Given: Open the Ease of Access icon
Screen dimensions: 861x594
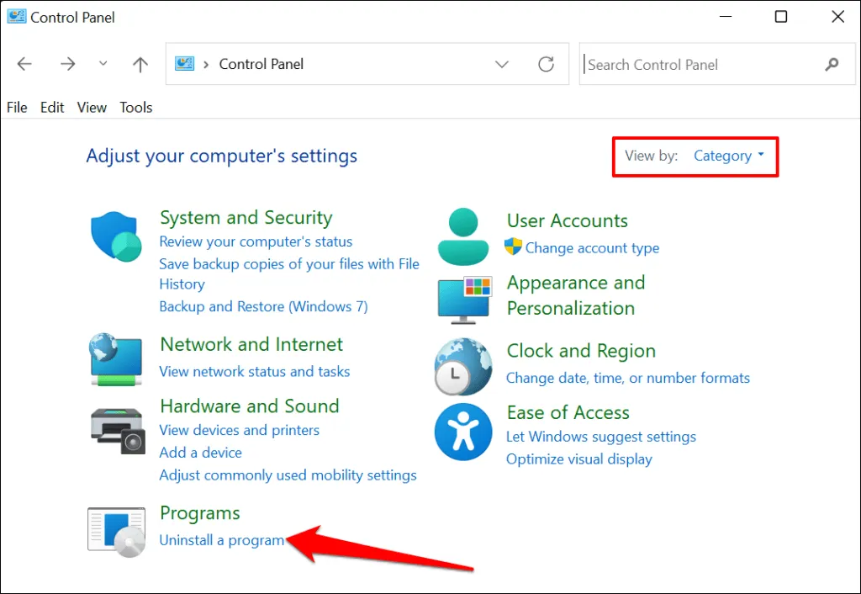Looking at the screenshot, I should click(463, 432).
